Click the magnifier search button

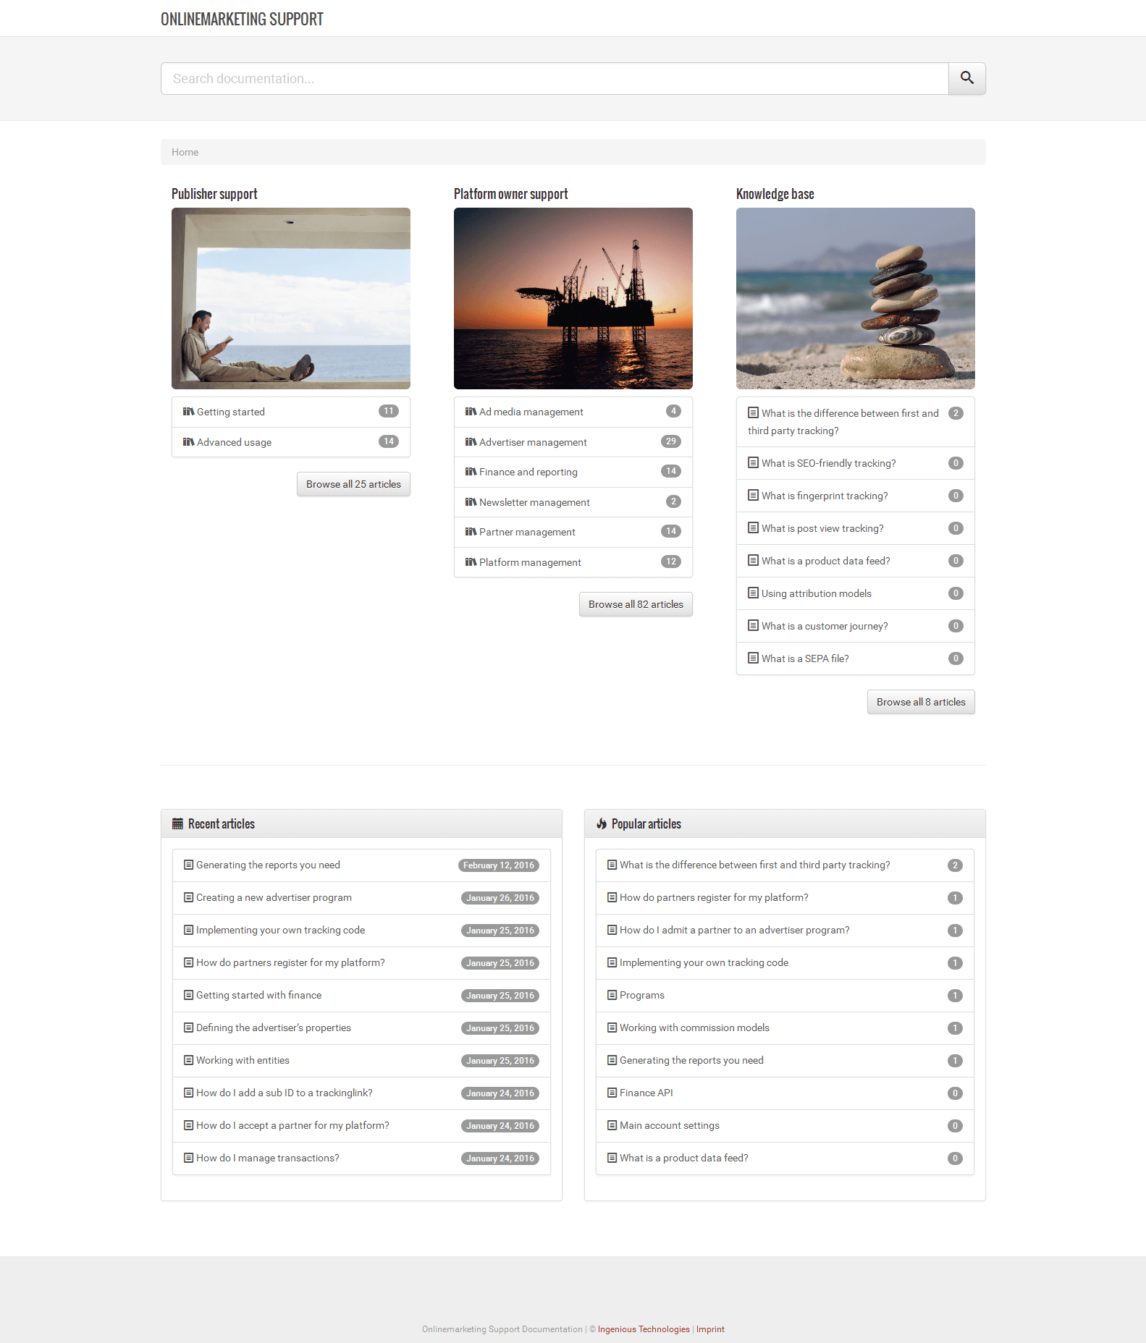click(966, 78)
